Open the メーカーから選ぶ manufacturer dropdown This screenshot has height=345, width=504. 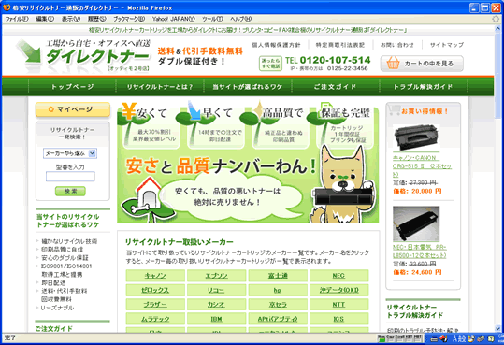pyautogui.click(x=70, y=153)
